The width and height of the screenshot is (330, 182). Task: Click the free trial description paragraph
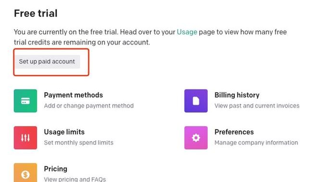(x=150, y=37)
